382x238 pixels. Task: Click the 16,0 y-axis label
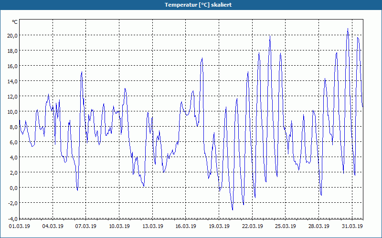pos(12,66)
